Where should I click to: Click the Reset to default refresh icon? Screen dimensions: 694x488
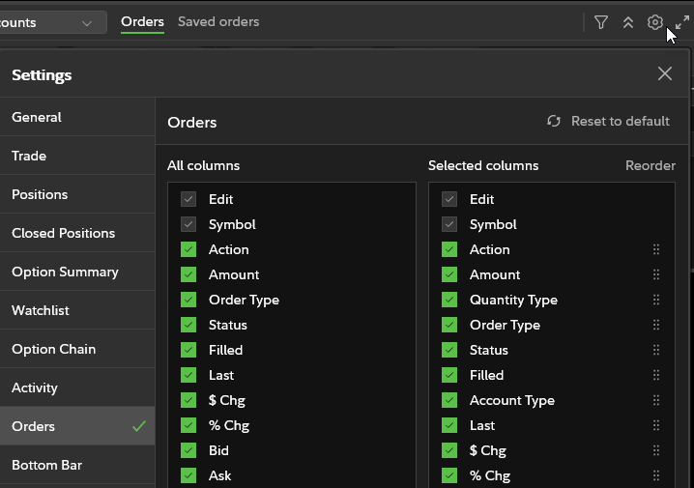click(554, 122)
